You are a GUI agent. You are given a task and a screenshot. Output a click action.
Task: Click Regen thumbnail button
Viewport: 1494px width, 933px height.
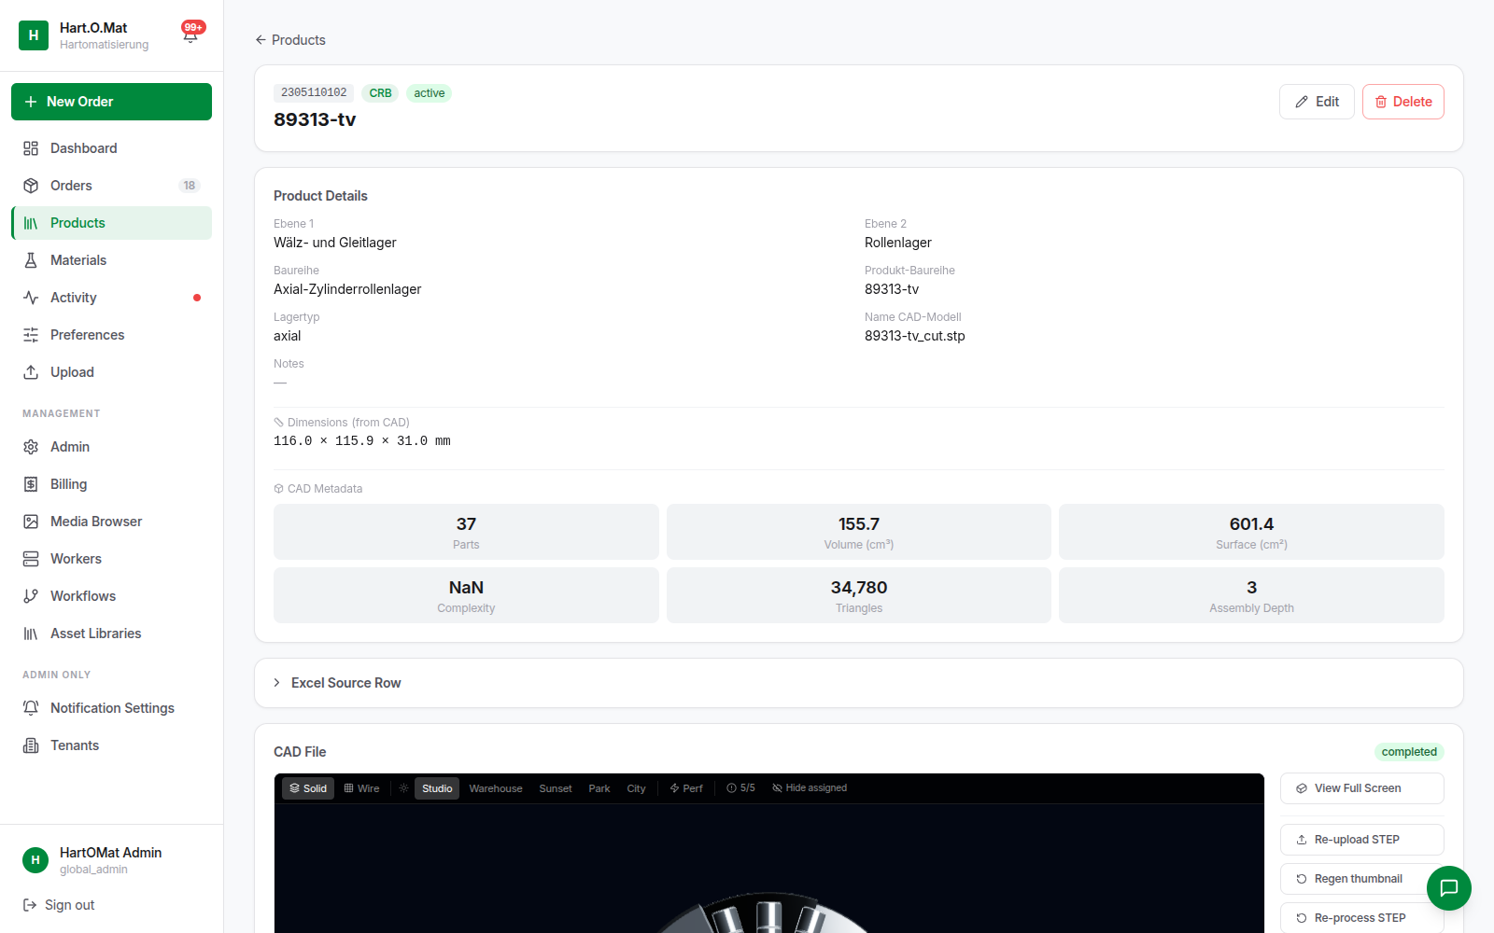pos(1362,879)
